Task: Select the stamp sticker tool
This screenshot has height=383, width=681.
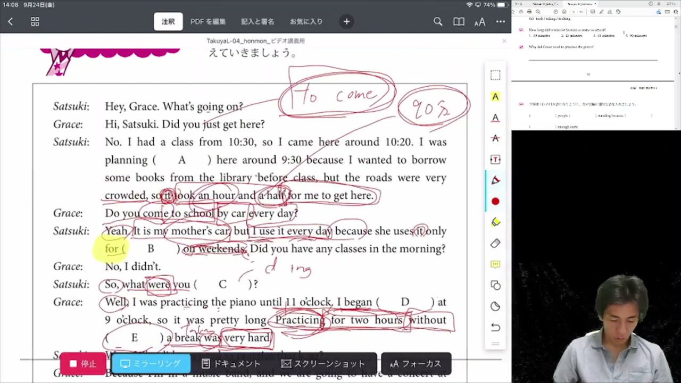Action: pyautogui.click(x=495, y=306)
